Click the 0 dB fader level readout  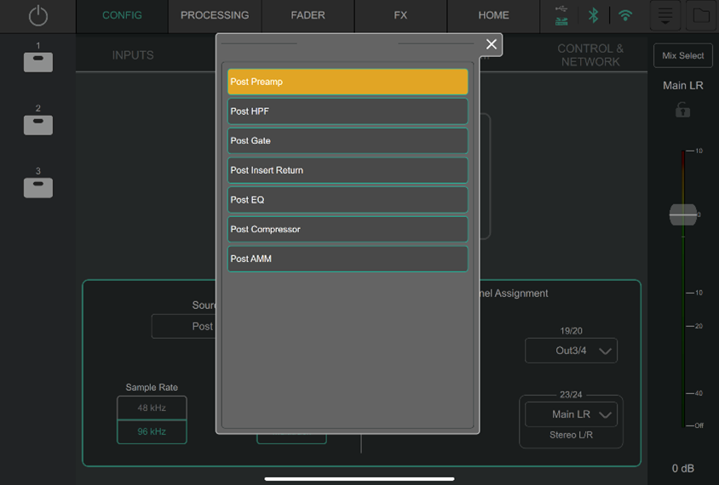682,468
